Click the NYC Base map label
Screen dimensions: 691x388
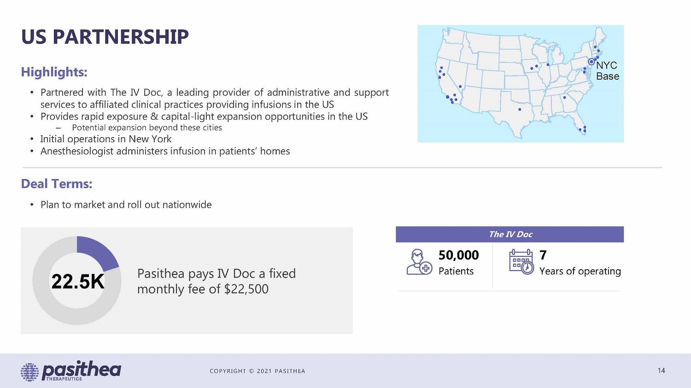(607, 71)
